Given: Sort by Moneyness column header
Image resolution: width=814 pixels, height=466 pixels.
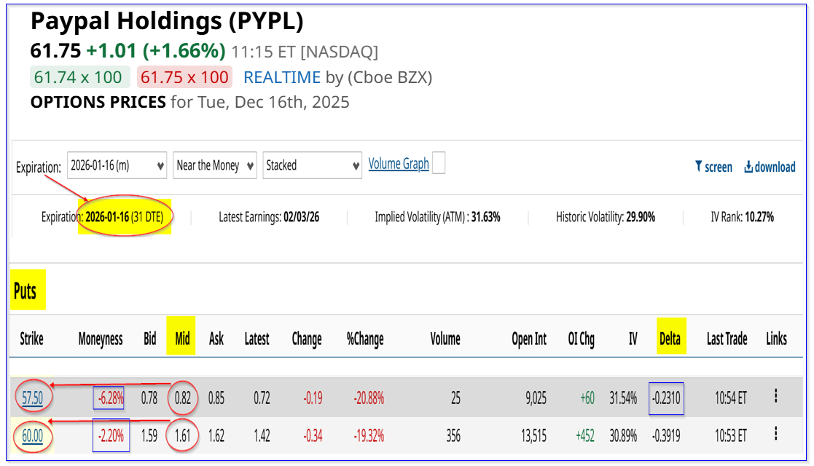Looking at the screenshot, I should point(101,339).
